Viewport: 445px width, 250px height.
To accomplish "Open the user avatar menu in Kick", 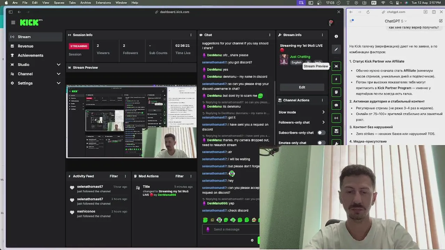I will pos(331,23).
